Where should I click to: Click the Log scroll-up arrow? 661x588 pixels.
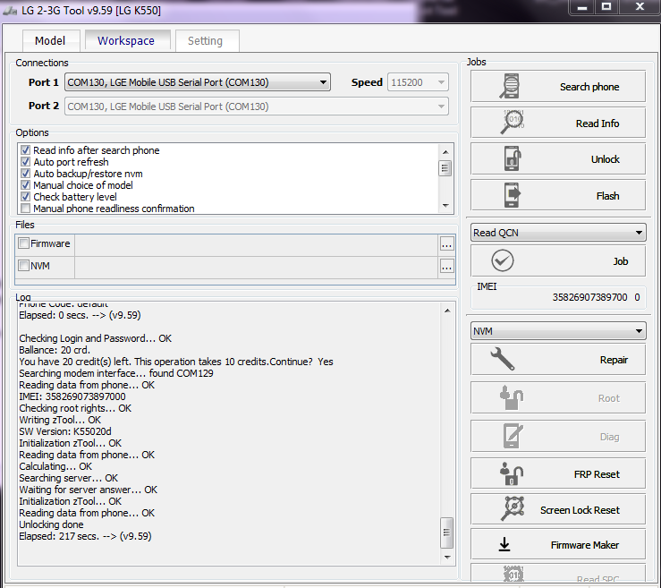447,311
